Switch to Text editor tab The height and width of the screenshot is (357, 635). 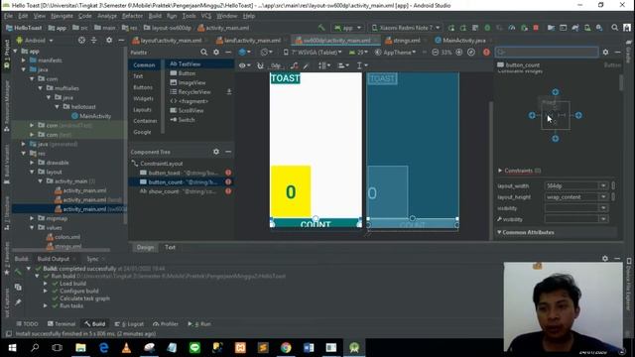tap(170, 247)
